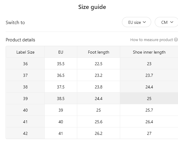This screenshot has width=178, height=142.
Task: Click the EU size chevron arrow
Action: [x=144, y=22]
